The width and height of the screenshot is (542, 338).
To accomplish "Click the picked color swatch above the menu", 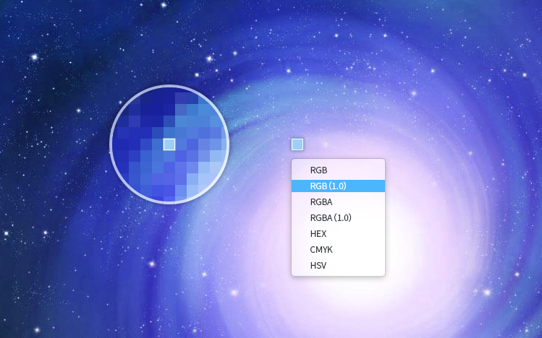I will point(297,144).
